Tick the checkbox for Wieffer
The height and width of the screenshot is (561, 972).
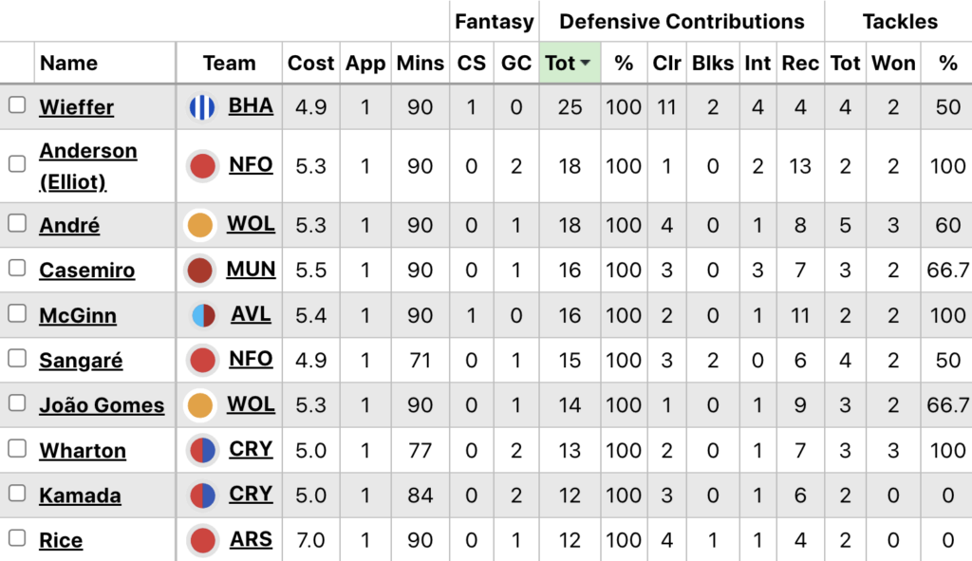point(17,106)
